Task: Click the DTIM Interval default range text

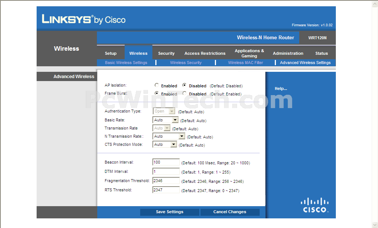Action: tap(206, 172)
